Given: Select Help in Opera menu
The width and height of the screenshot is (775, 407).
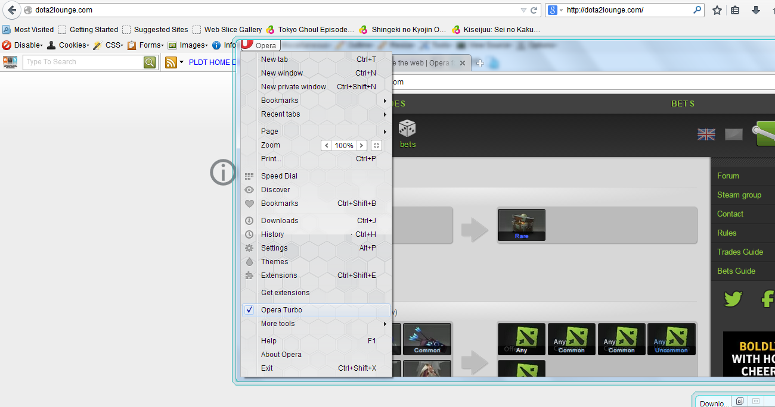Looking at the screenshot, I should tap(317, 341).
